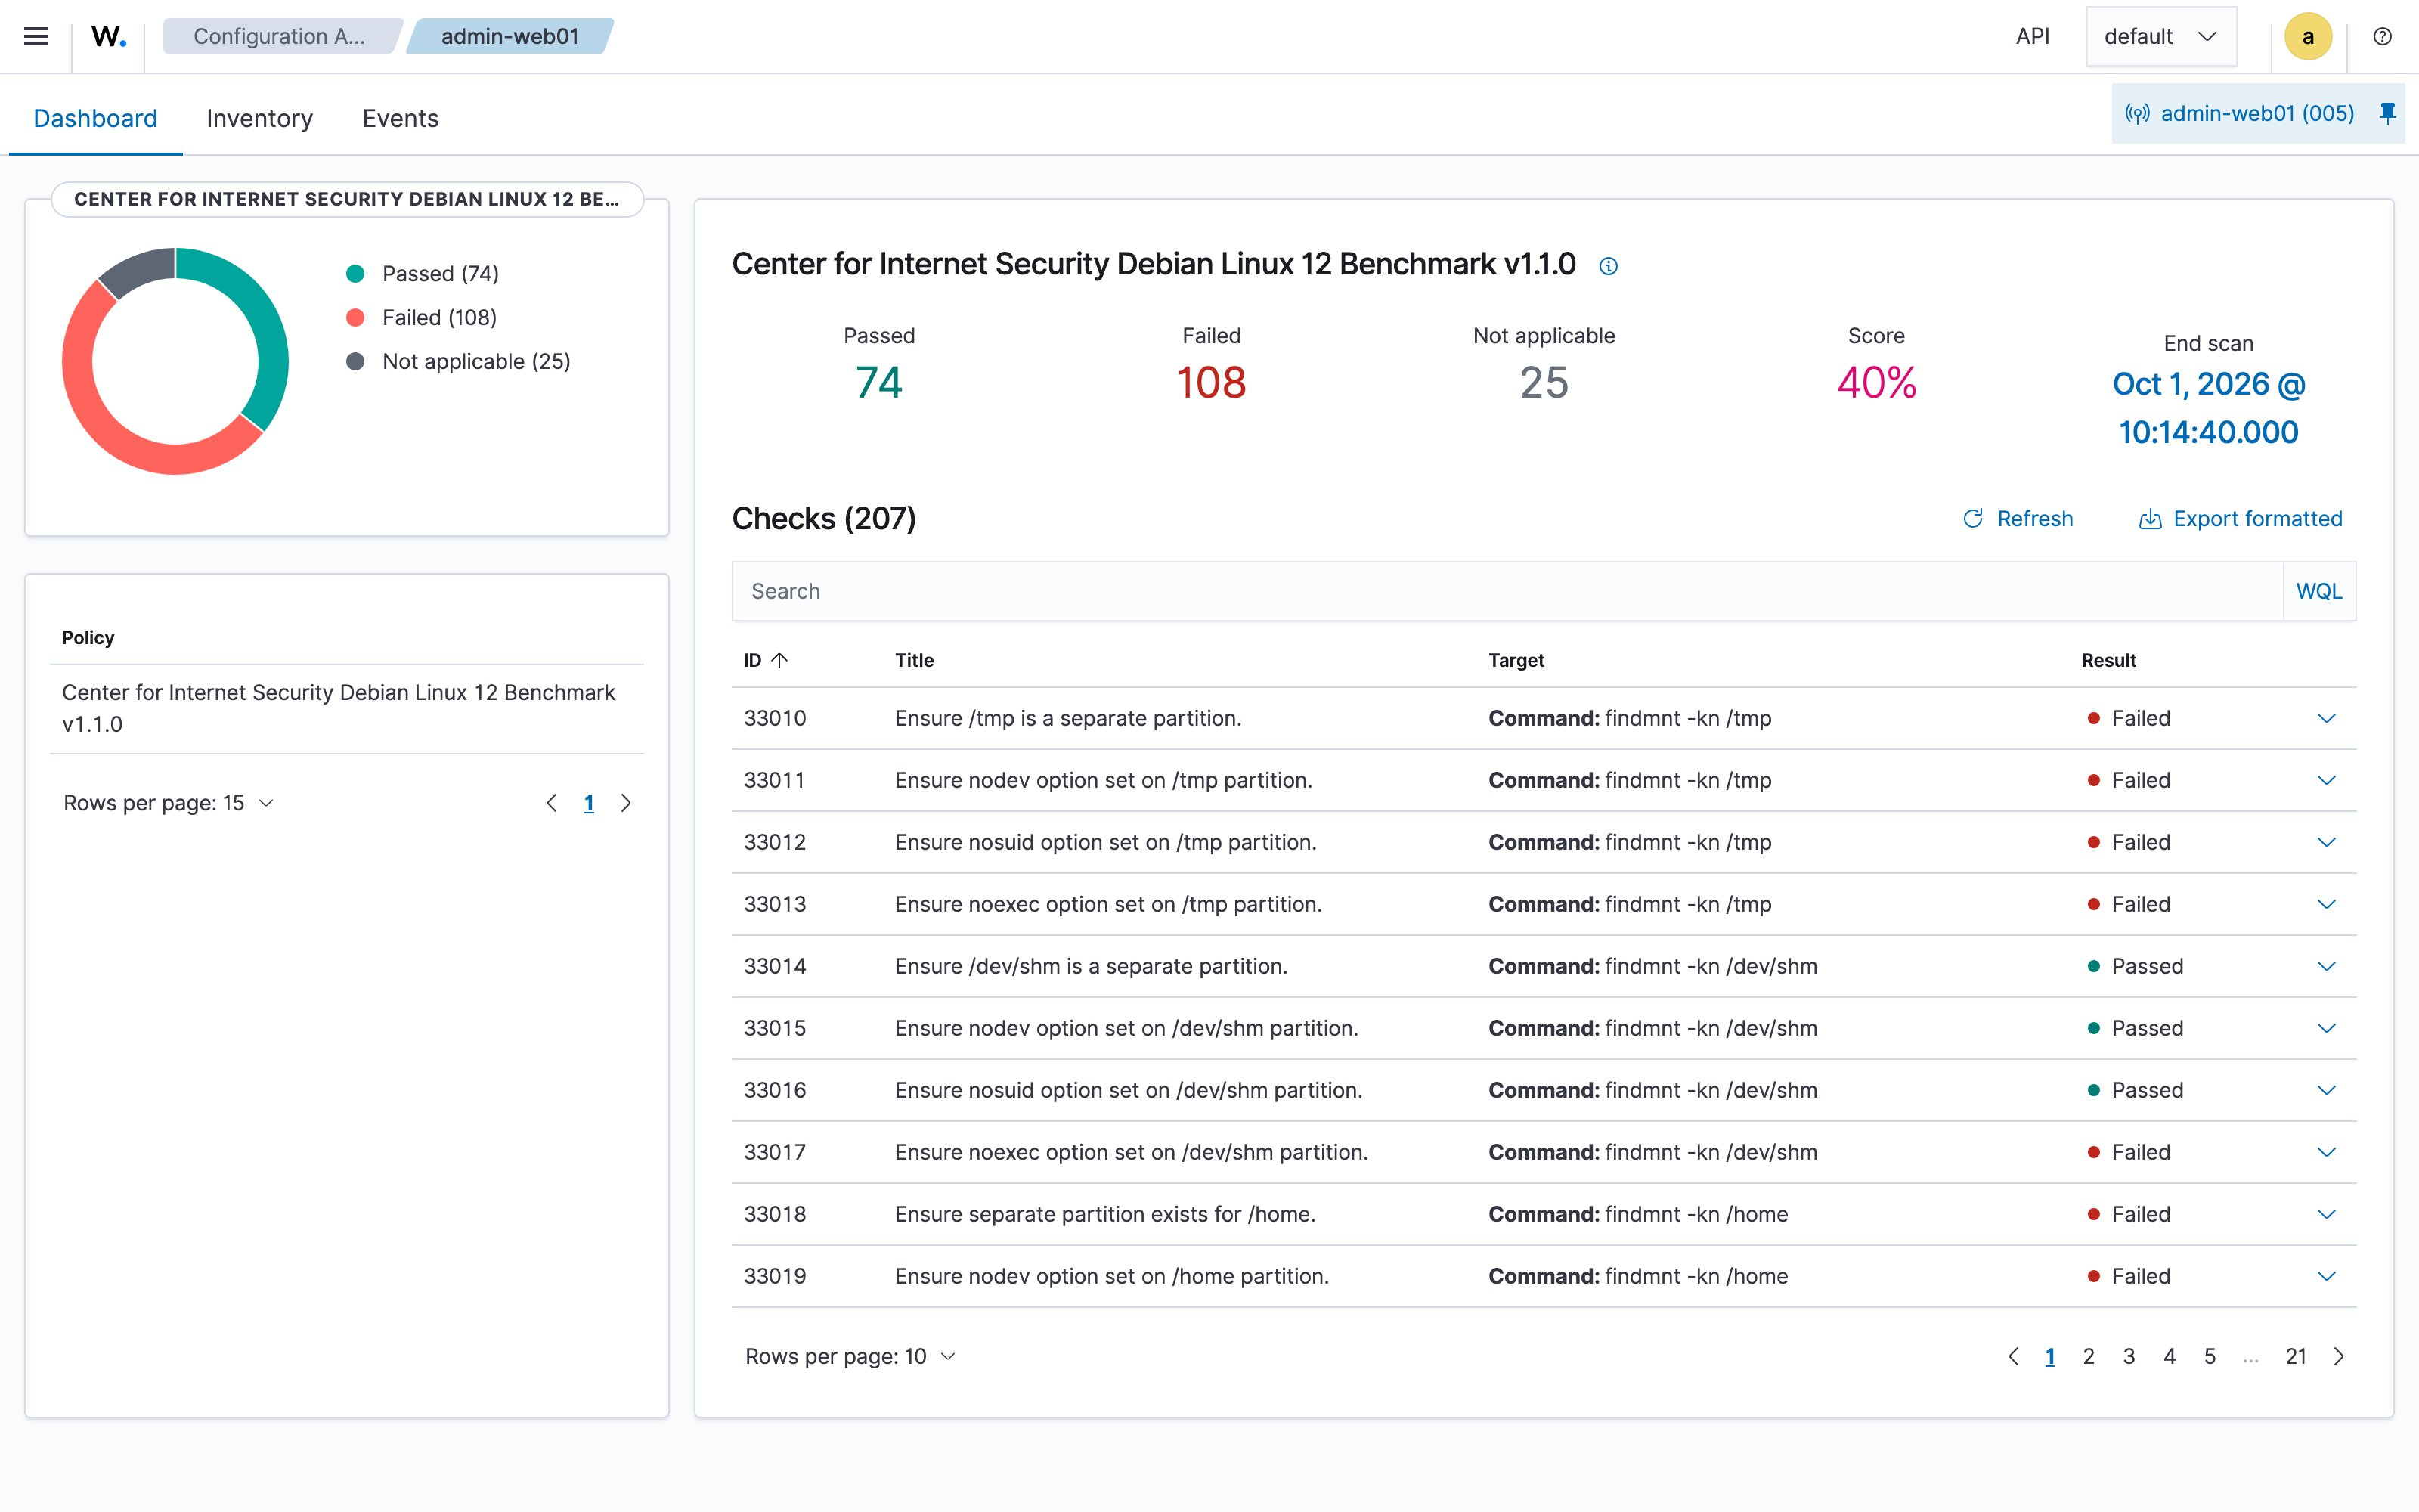Viewport: 2419px width, 1512px height.
Task: Go to next policy page arrow
Action: [626, 803]
